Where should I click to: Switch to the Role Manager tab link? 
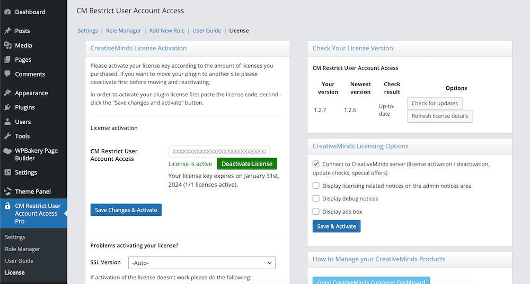(x=123, y=30)
